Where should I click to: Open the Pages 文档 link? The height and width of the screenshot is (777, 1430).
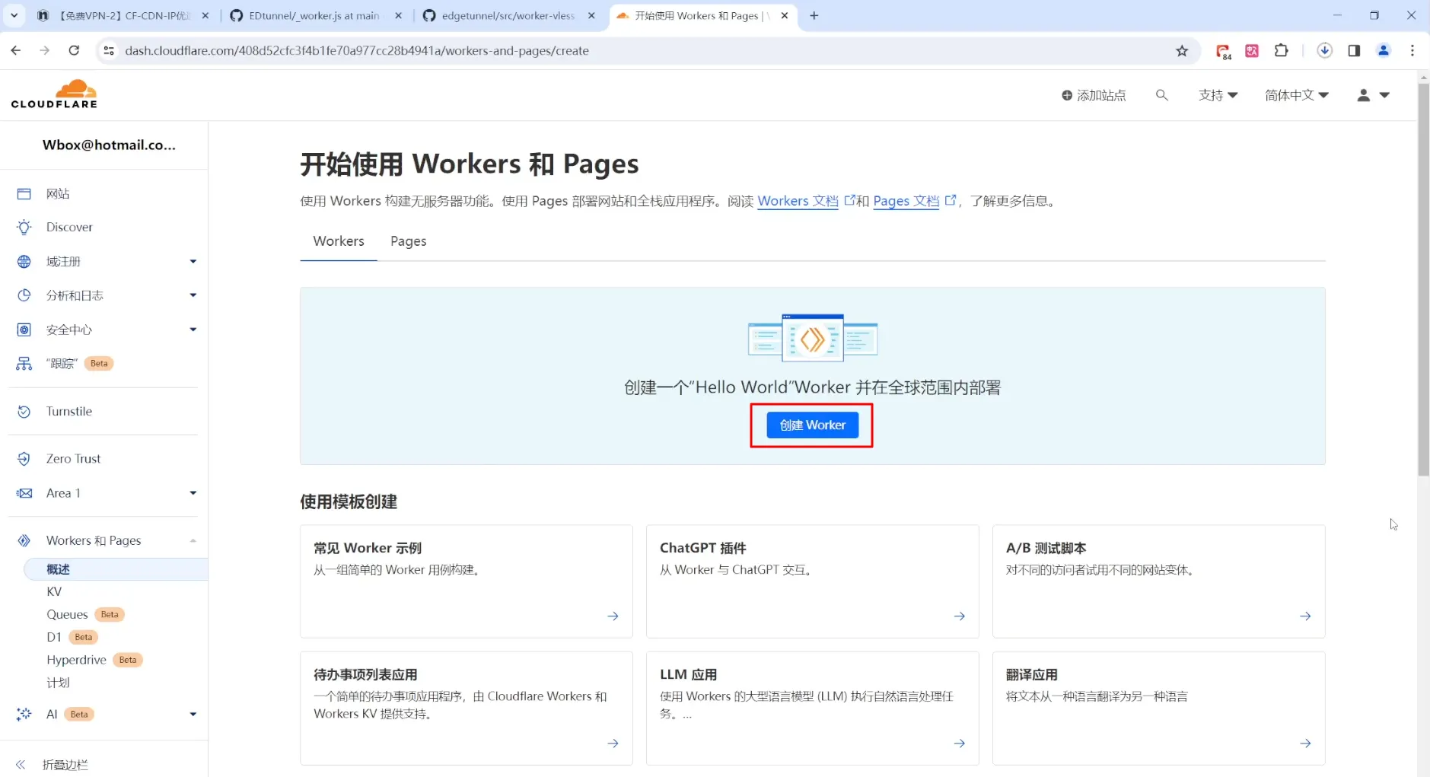click(906, 201)
